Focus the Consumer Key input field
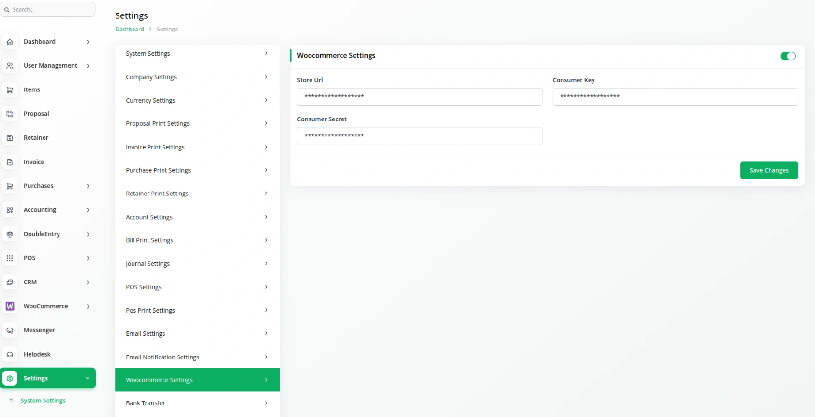The height and width of the screenshot is (417, 815). pos(675,97)
